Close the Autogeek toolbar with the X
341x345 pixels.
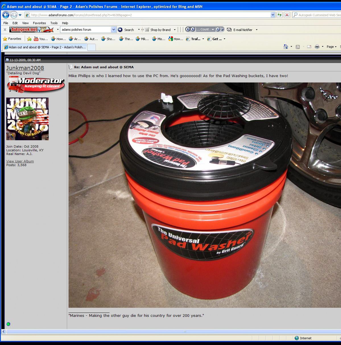[x=5, y=30]
